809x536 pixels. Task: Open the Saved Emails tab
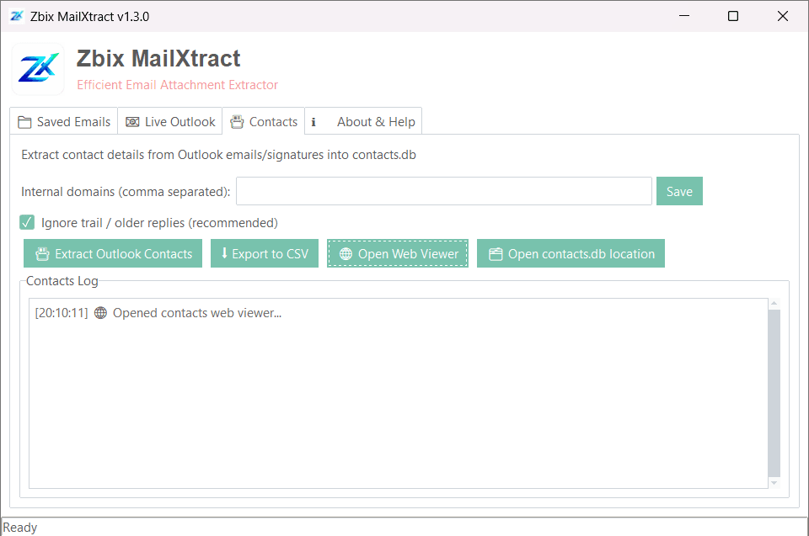(x=64, y=122)
